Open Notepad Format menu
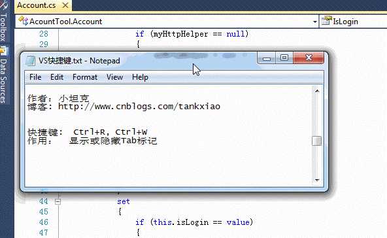 [x=85, y=77]
